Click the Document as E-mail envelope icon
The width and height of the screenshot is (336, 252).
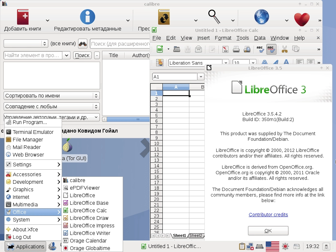coord(199,49)
